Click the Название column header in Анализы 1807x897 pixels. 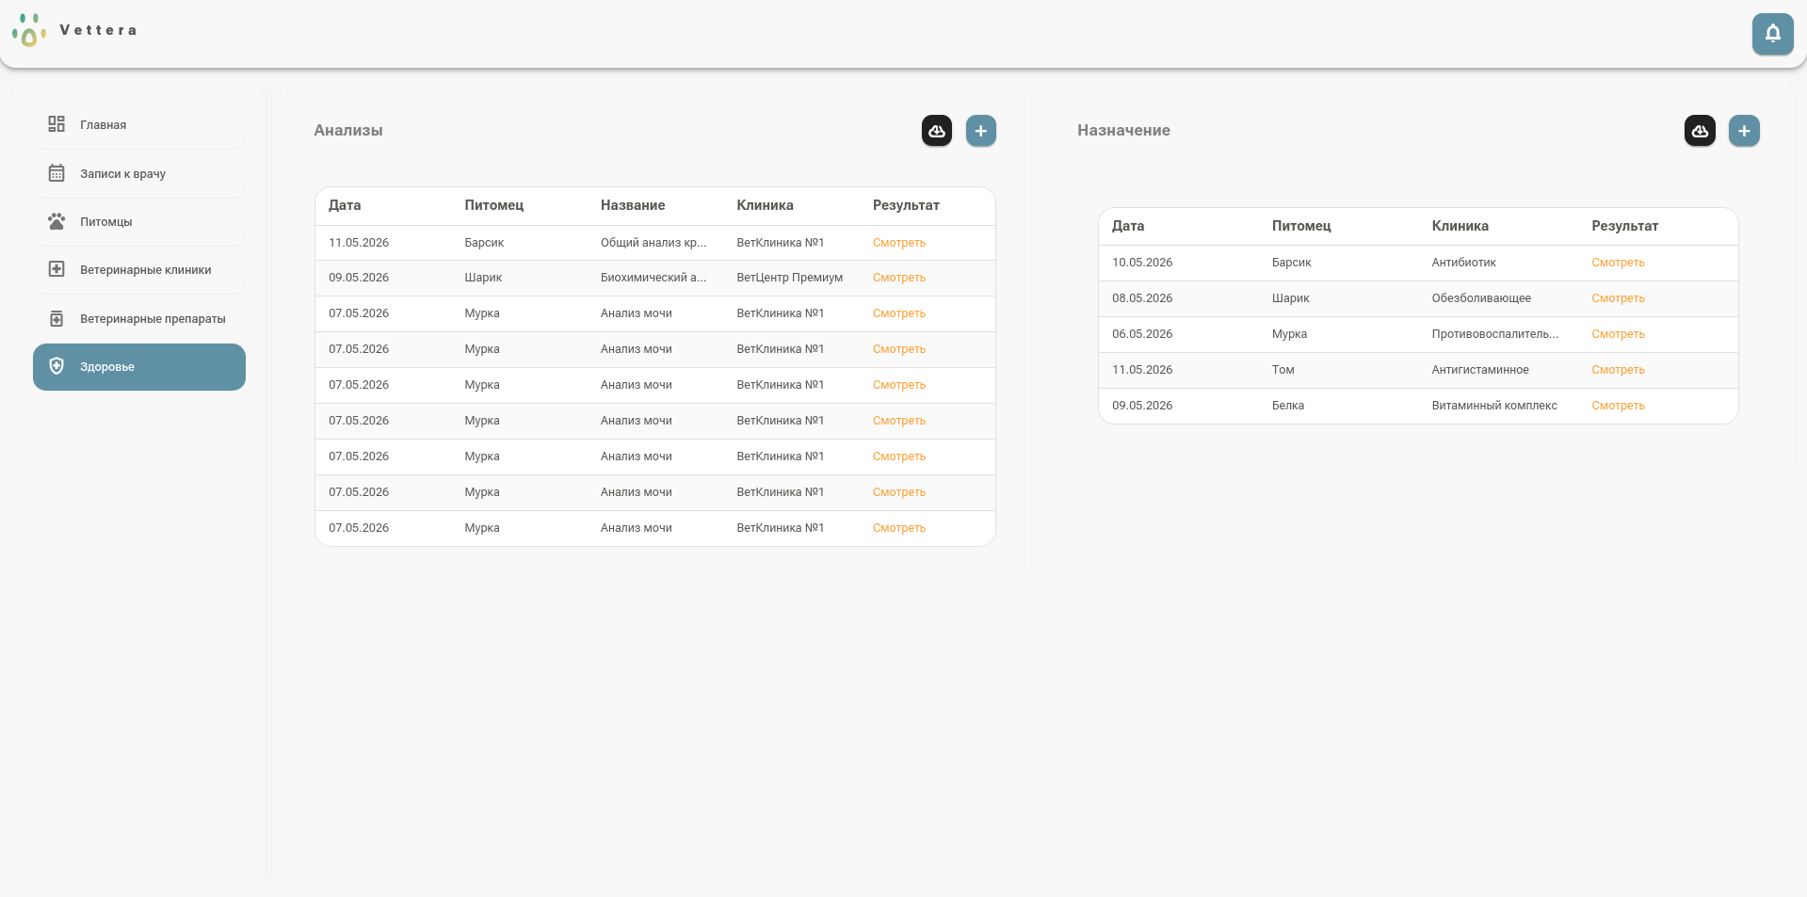tap(633, 205)
